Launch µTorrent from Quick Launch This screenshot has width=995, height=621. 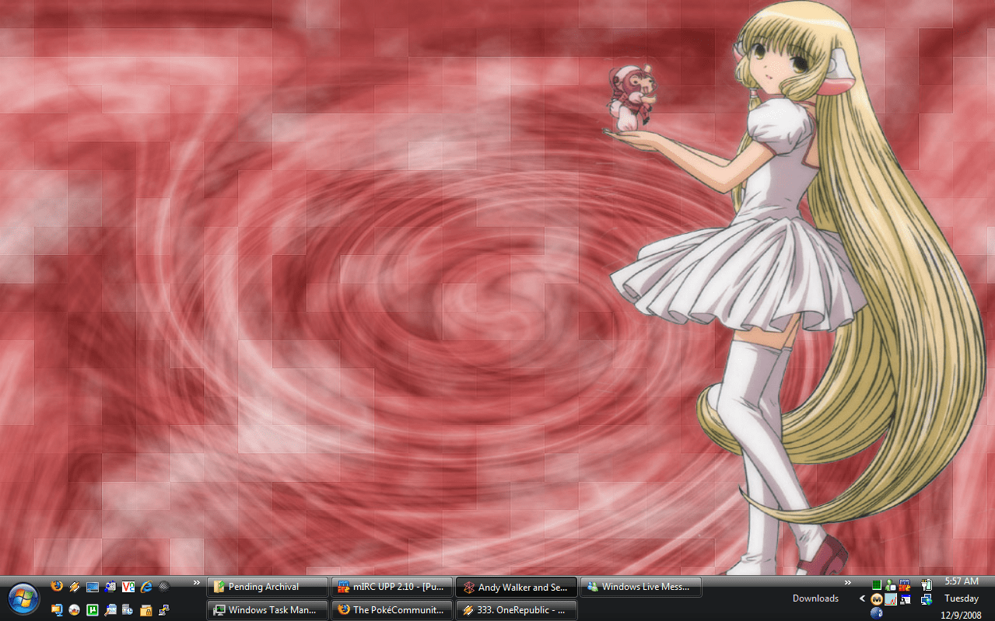pyautogui.click(x=93, y=610)
